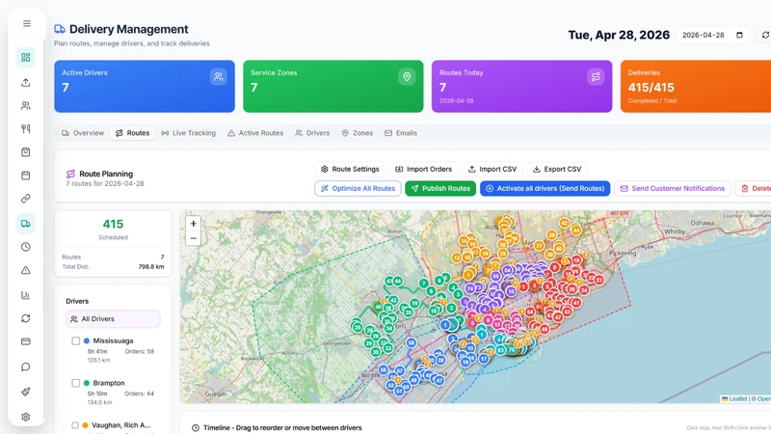Screen dimensions: 771x434
Task: Check the Mississauga driver checkbox
Action: (x=76, y=340)
